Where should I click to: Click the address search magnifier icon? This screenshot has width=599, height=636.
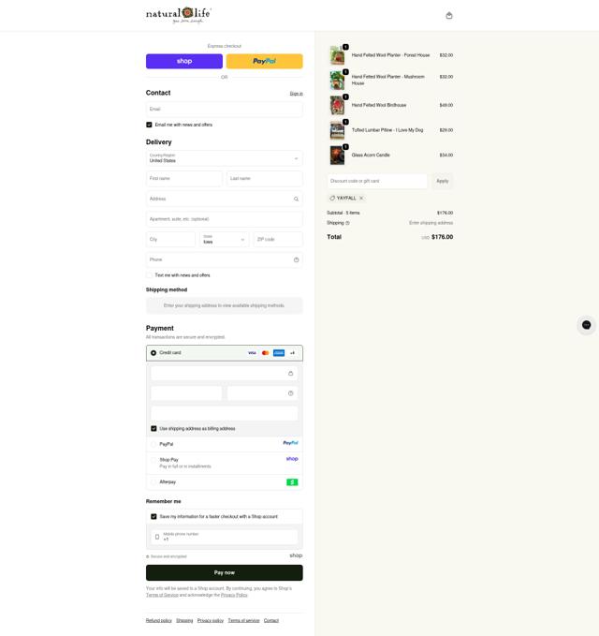tap(297, 199)
